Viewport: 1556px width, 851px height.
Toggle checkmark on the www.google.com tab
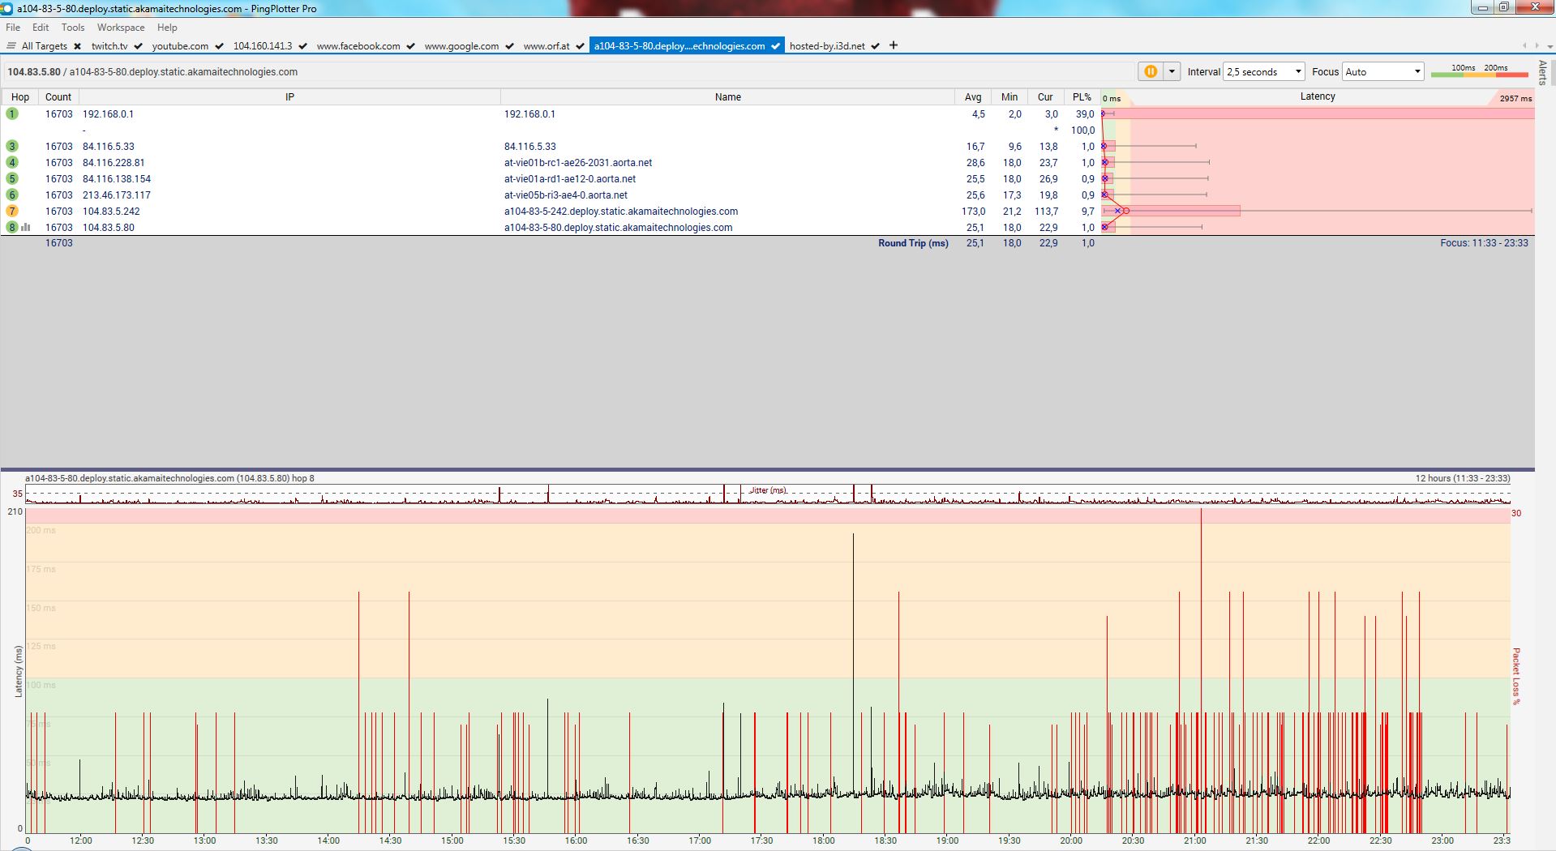point(509,46)
